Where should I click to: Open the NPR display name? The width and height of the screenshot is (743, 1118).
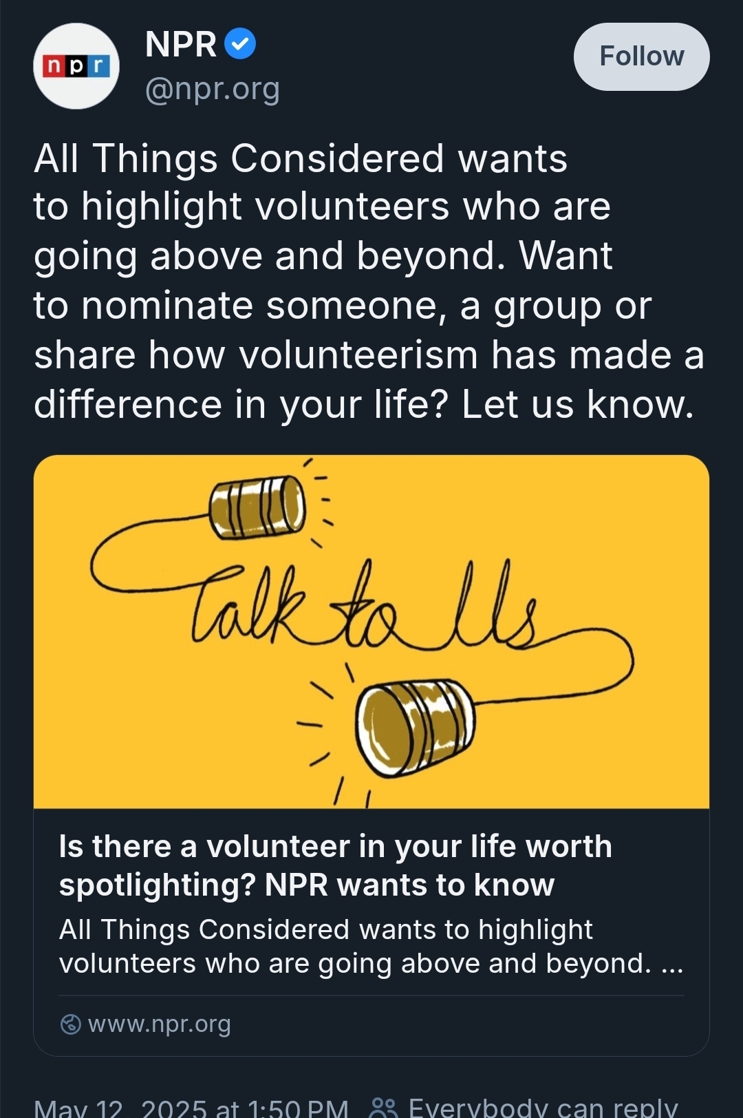click(x=181, y=45)
